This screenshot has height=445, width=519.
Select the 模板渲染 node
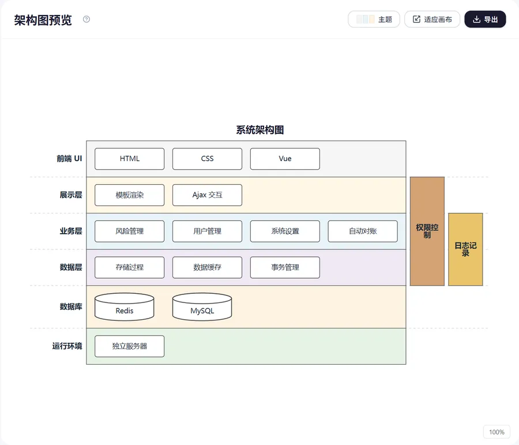[x=129, y=195]
